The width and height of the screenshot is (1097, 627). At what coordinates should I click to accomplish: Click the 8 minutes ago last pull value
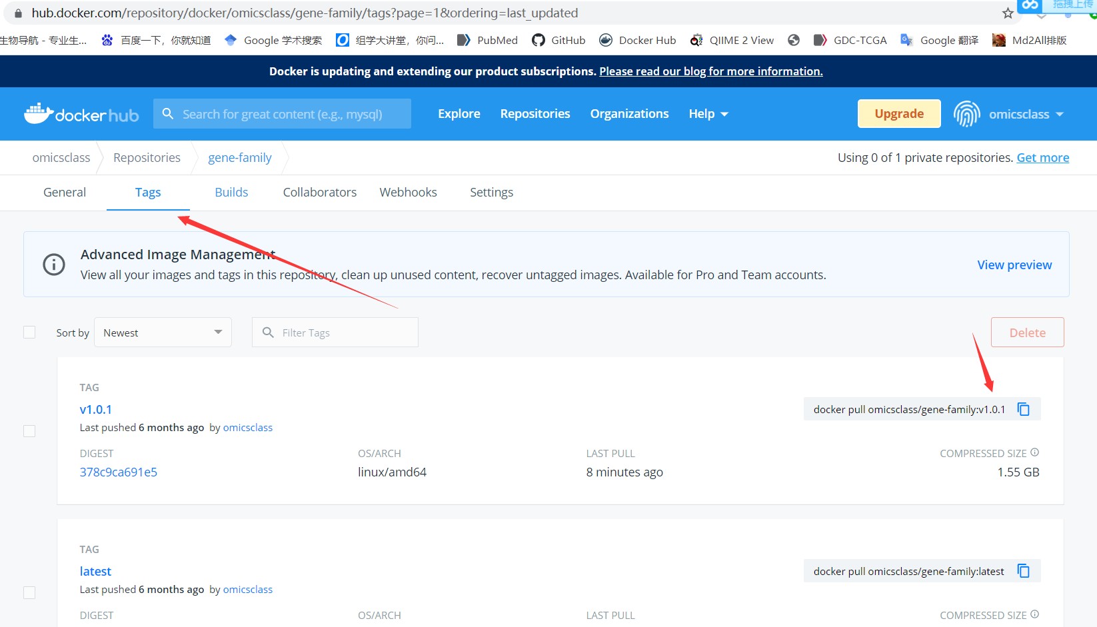pos(624,472)
